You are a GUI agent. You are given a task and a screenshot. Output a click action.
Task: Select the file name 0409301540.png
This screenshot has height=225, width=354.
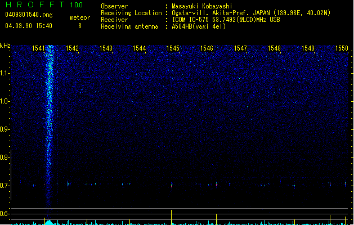pyautogui.click(x=29, y=15)
